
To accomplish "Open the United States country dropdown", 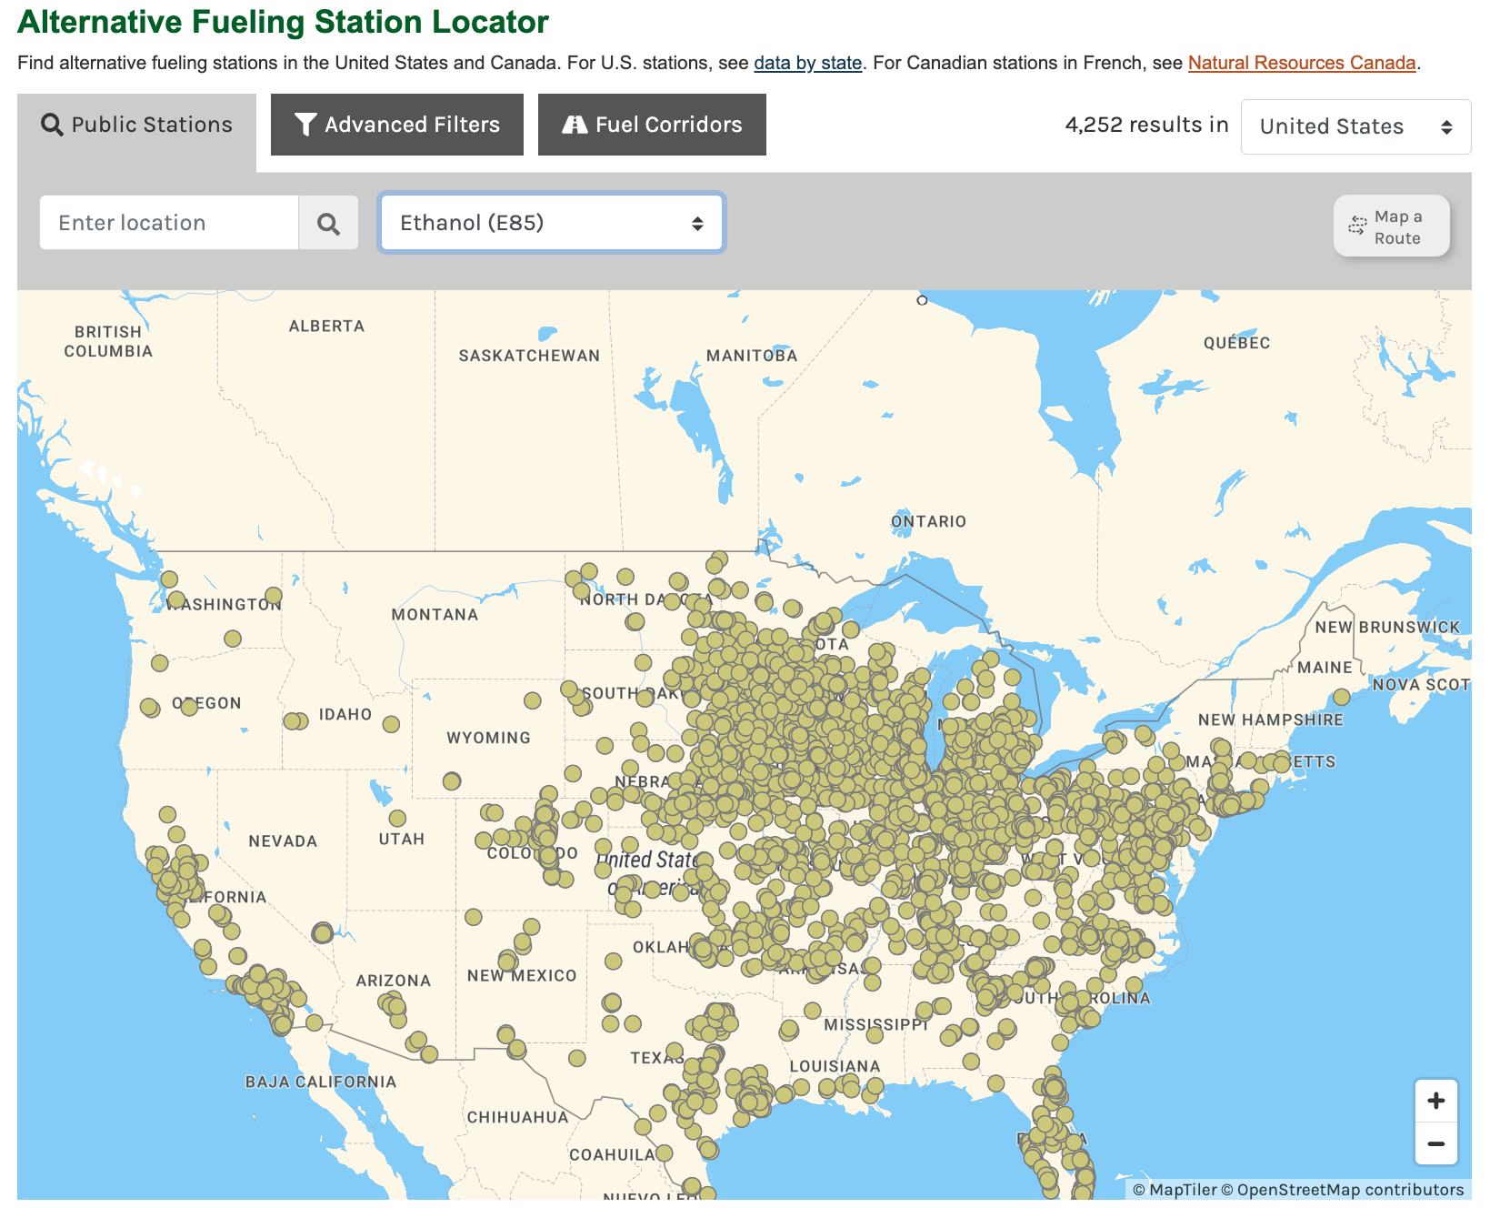I will click(1355, 126).
